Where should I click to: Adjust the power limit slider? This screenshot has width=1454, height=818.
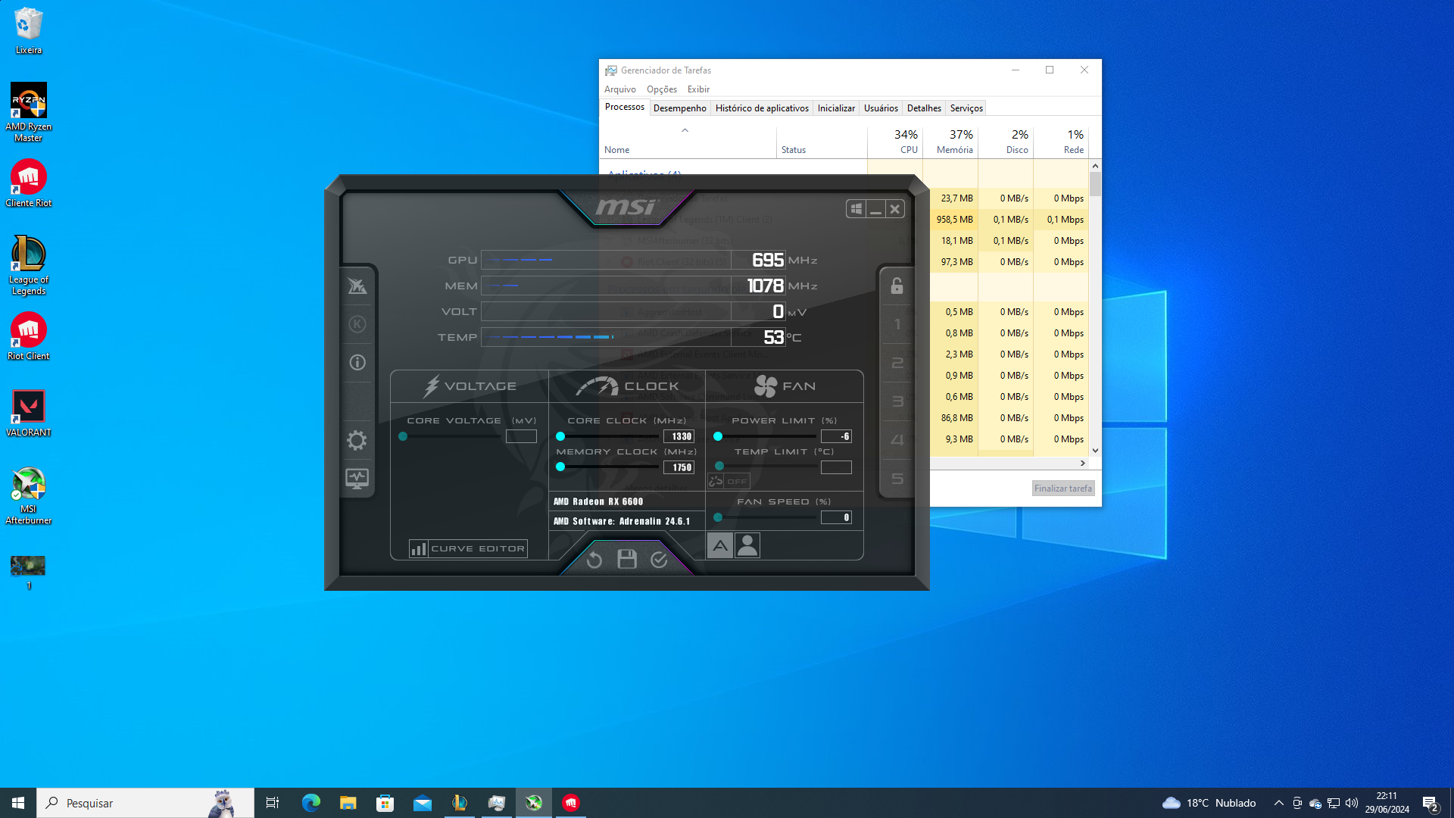point(718,436)
